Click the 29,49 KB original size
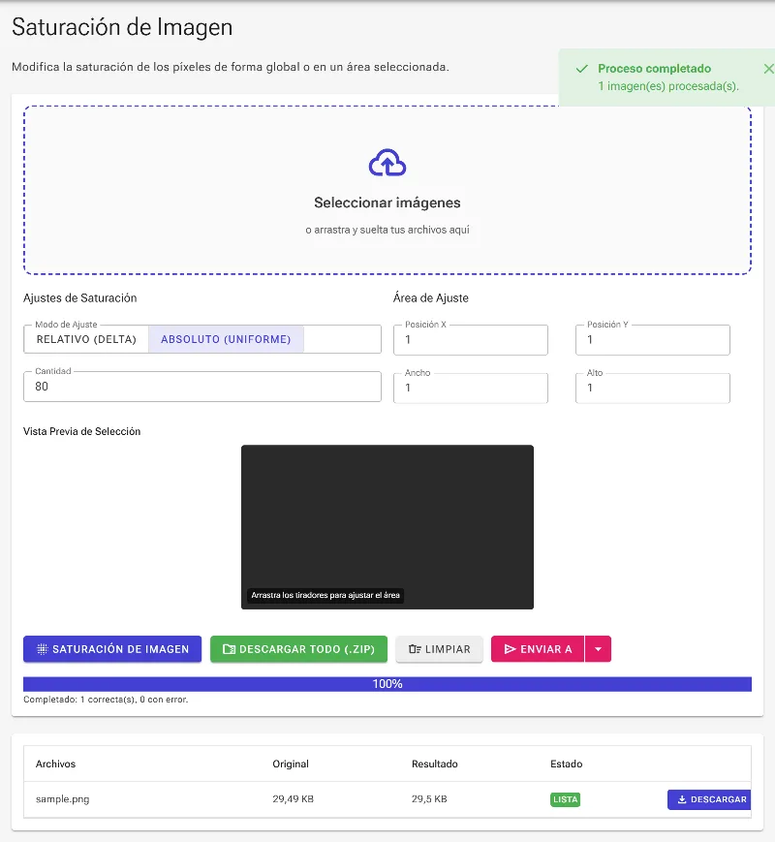Viewport: 775px width, 842px height. point(294,799)
